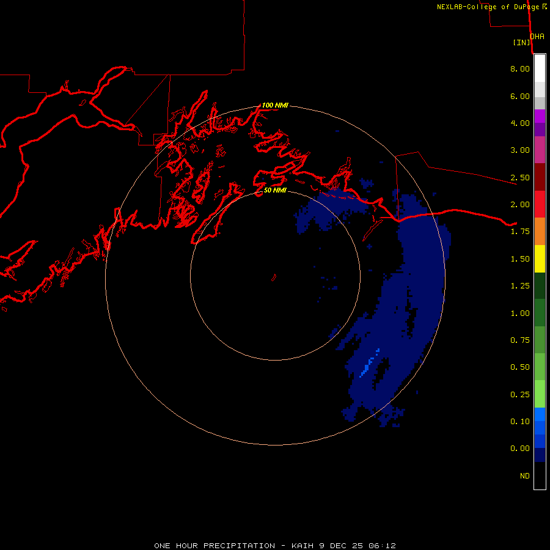Click the 1.00 legend value
The width and height of the screenshot is (550, 550).
pos(520,313)
